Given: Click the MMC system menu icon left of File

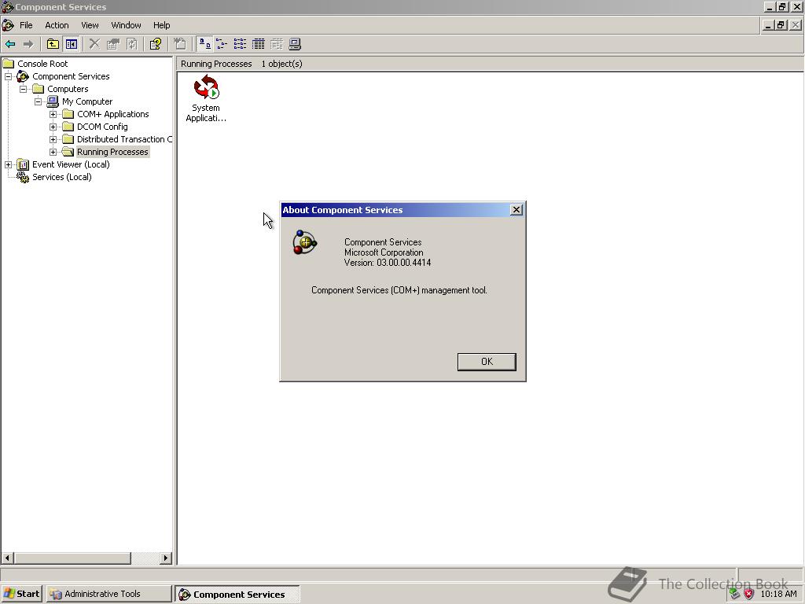Looking at the screenshot, I should tap(8, 25).
